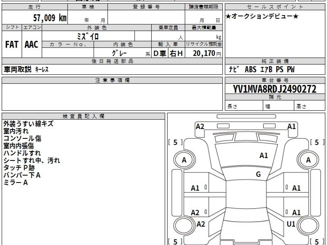Click the シフト column header

click(x=12, y=27)
